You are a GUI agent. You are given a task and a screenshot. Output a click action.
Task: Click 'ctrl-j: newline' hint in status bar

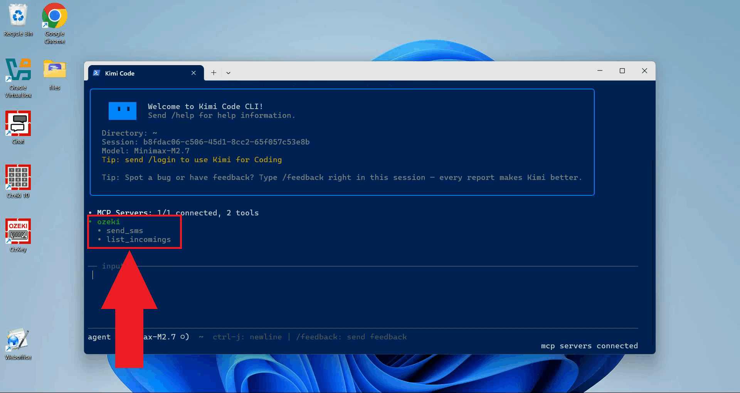pyautogui.click(x=247, y=337)
